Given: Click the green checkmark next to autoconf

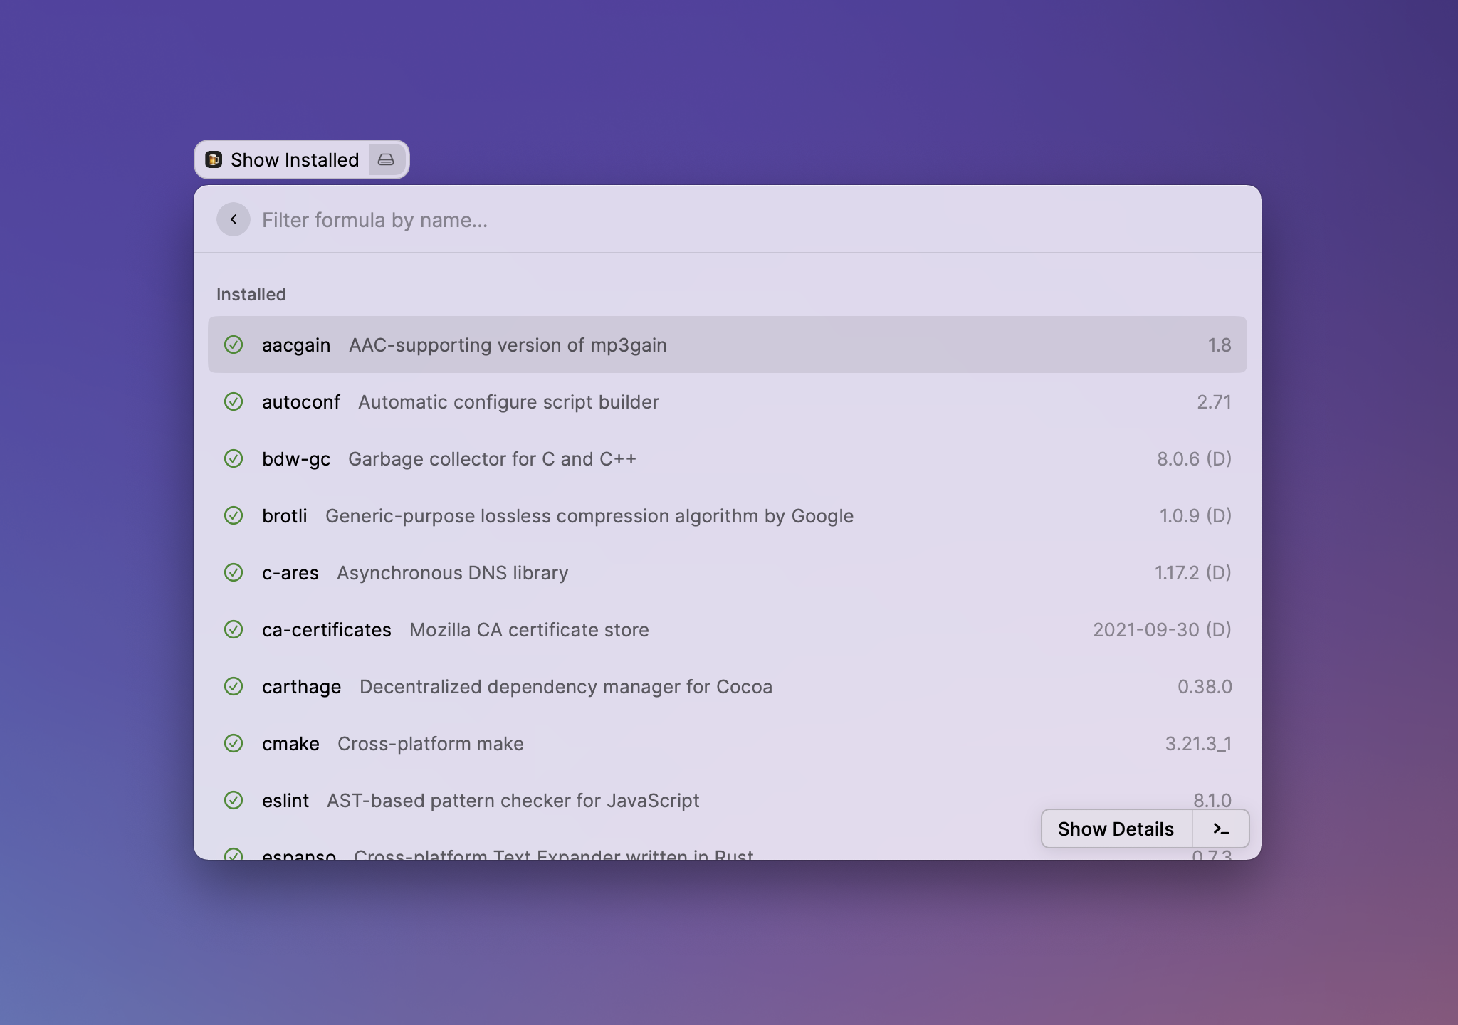Looking at the screenshot, I should 234,401.
